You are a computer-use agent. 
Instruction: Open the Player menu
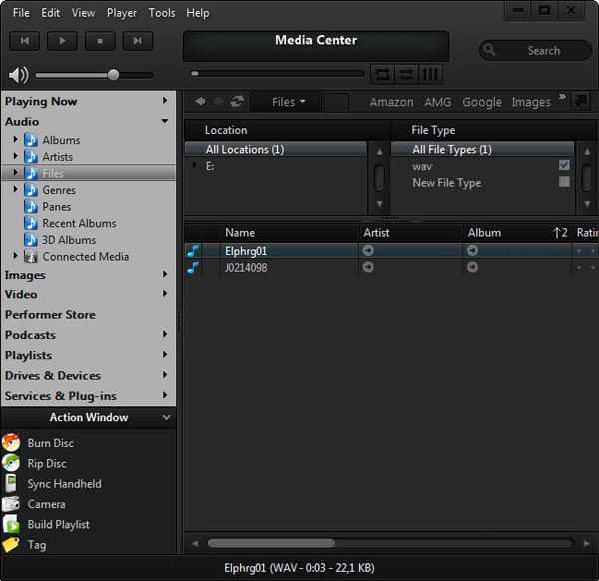(x=122, y=13)
